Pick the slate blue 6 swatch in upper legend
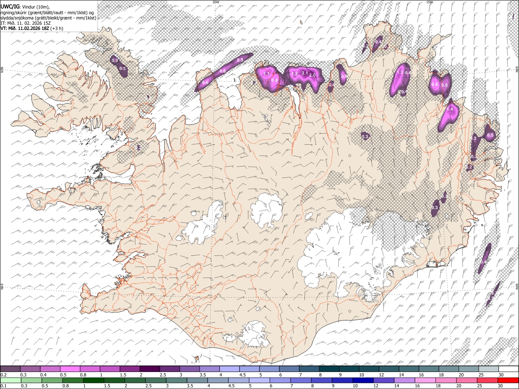The width and height of the screenshot is (519, 389). [289, 369]
